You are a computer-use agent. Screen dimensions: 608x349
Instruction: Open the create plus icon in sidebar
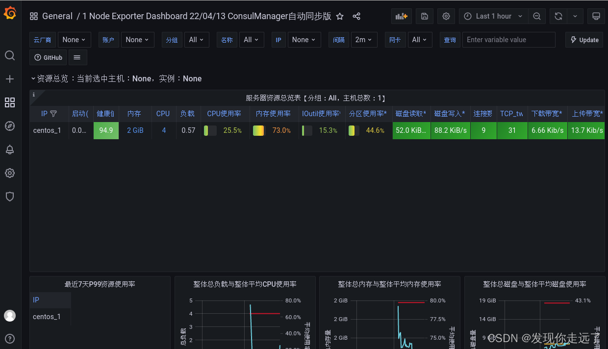[10, 79]
